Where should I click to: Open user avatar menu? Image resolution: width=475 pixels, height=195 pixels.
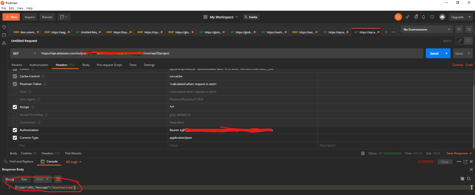point(442,17)
